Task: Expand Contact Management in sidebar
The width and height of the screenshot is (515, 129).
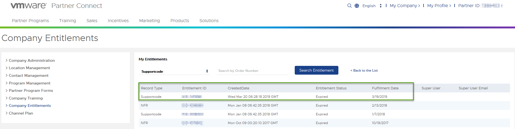Action: click(x=27, y=75)
